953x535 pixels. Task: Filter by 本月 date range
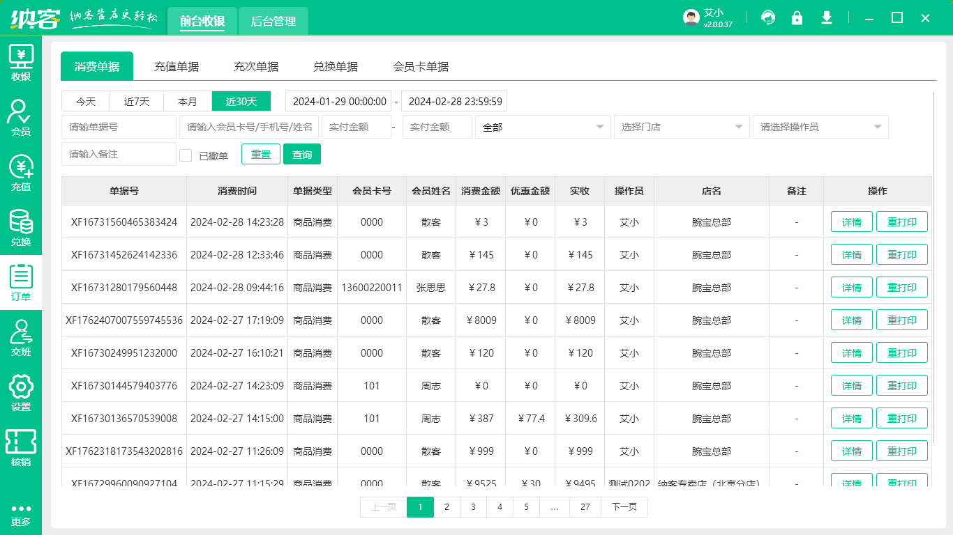(188, 101)
